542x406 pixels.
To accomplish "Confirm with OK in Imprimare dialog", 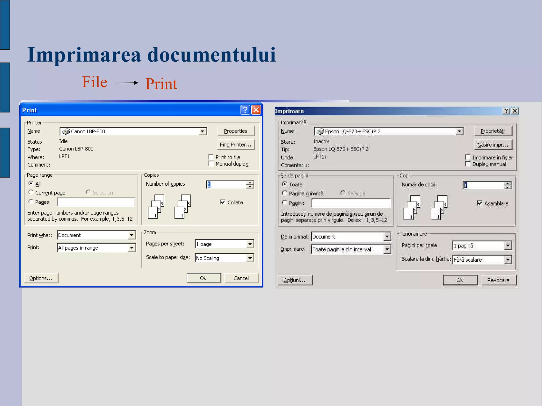I will [x=460, y=280].
